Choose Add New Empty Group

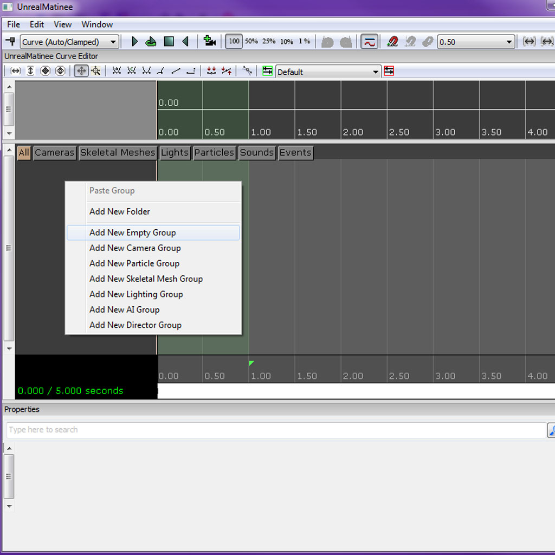pyautogui.click(x=153, y=233)
